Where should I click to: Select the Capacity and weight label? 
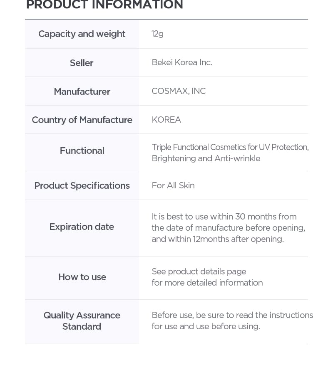tap(82, 34)
